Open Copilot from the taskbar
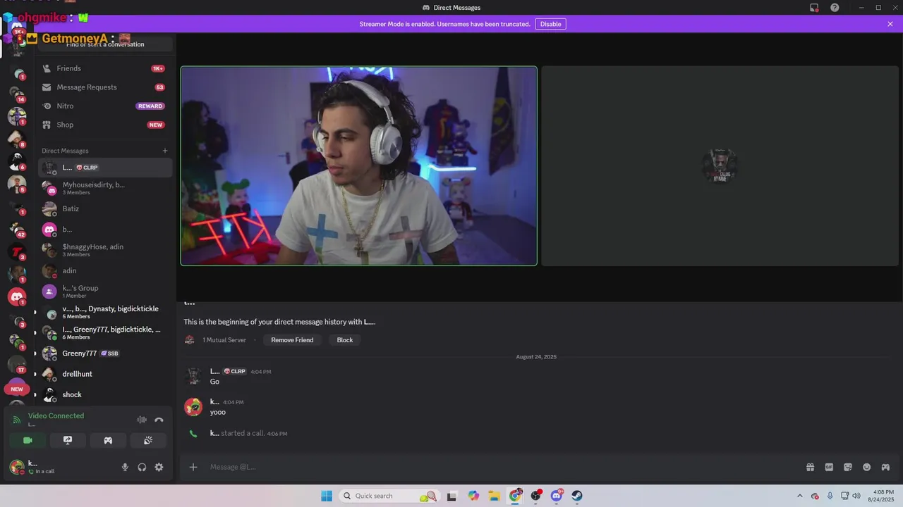 [x=473, y=496]
